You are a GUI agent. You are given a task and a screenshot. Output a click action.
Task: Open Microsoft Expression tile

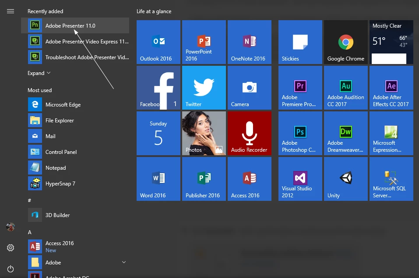[391, 133]
